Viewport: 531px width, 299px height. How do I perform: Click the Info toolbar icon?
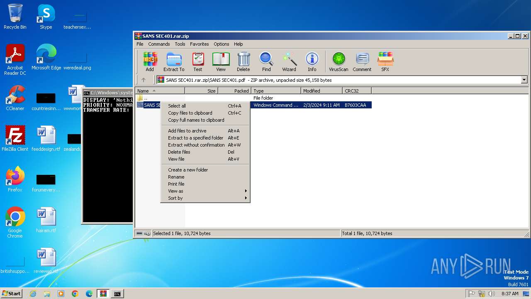click(x=312, y=62)
